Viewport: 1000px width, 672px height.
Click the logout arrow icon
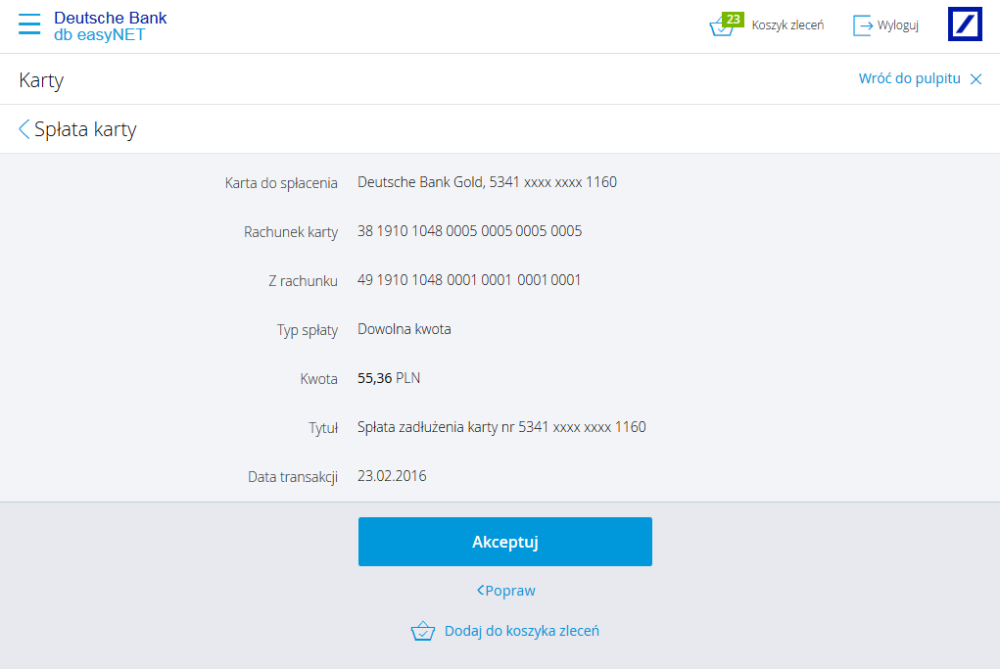[863, 25]
